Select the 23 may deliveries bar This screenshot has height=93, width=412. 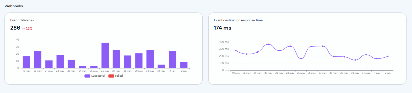click(71, 64)
